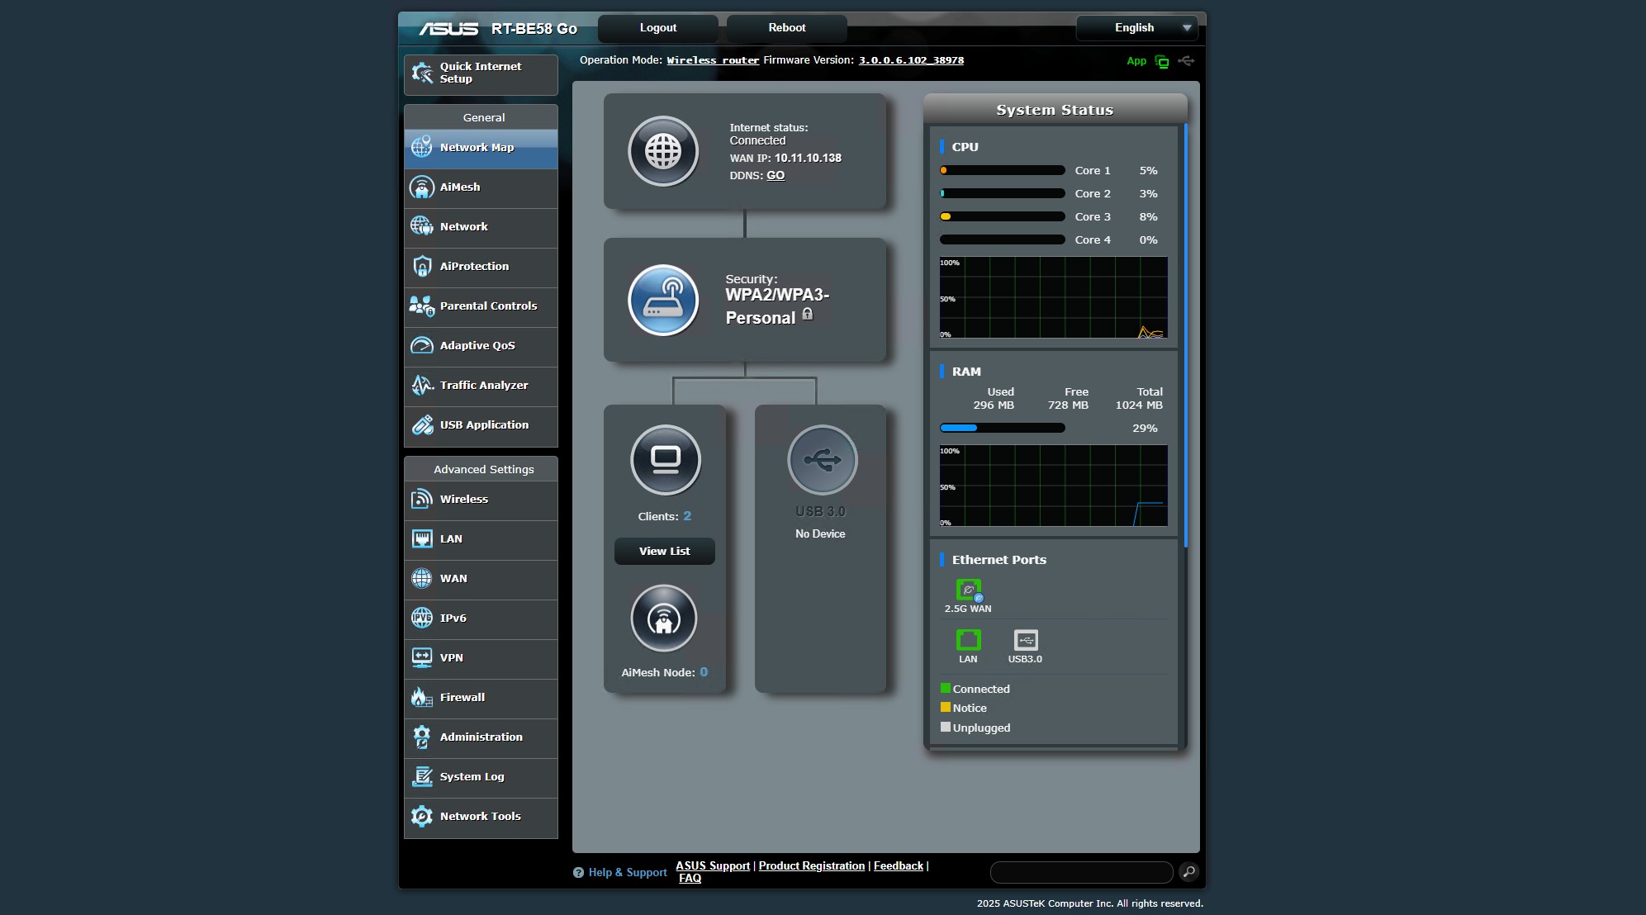Click the USB3.0 port status icon
Image resolution: width=1646 pixels, height=915 pixels.
pyautogui.click(x=1025, y=640)
